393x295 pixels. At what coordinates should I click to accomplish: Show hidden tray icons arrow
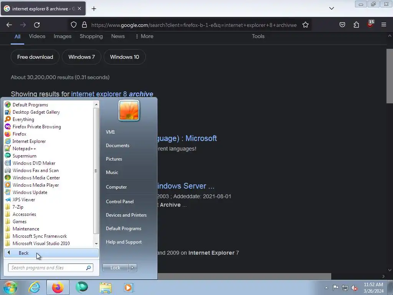click(x=326, y=288)
